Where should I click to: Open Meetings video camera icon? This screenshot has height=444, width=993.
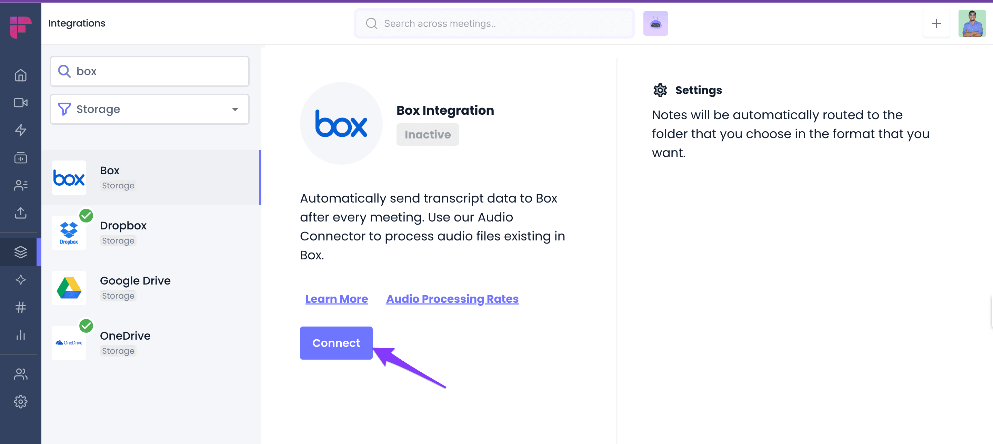pyautogui.click(x=20, y=103)
